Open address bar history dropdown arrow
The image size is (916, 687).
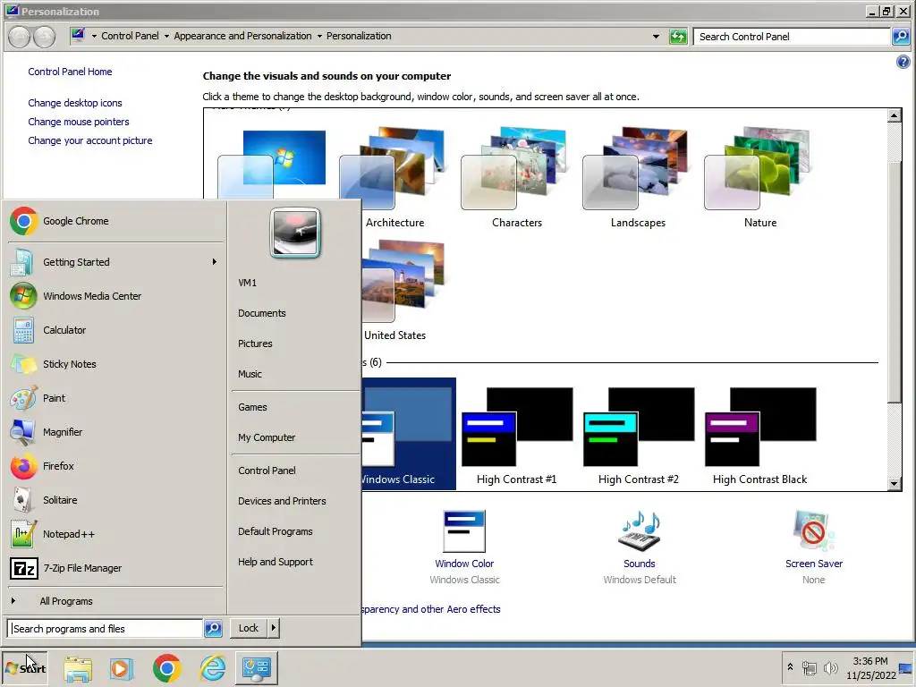click(x=656, y=36)
